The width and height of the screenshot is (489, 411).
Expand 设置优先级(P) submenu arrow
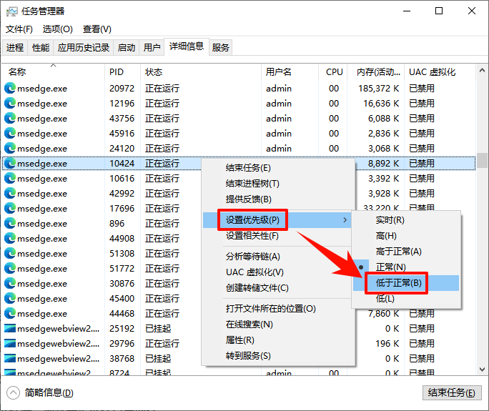pos(345,220)
